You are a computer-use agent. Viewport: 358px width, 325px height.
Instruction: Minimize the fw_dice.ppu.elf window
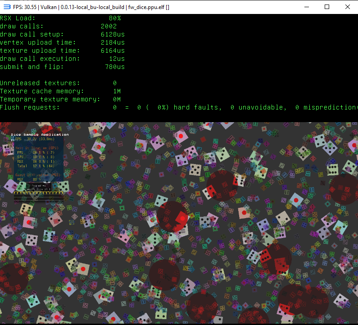pos(307,7)
